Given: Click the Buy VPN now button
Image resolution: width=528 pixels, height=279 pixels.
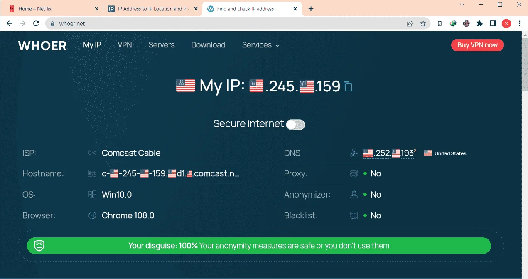Looking at the screenshot, I should click(x=477, y=45).
